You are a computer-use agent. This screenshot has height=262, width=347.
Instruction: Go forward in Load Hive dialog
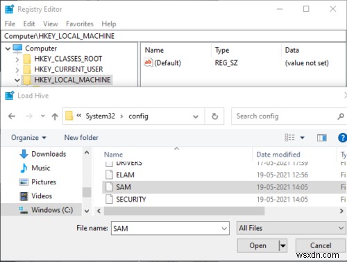point(29,116)
